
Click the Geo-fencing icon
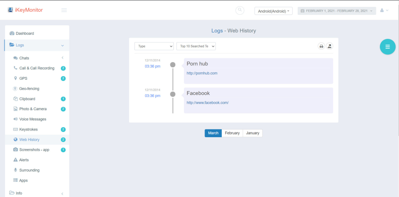[x=15, y=89]
